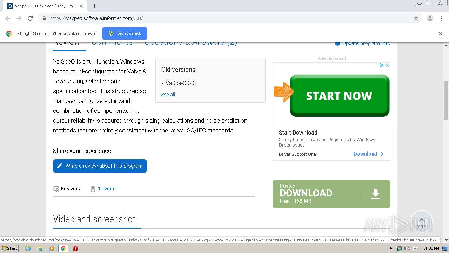Click the Start Download ad headline
The height and width of the screenshot is (253, 449).
pyautogui.click(x=298, y=132)
